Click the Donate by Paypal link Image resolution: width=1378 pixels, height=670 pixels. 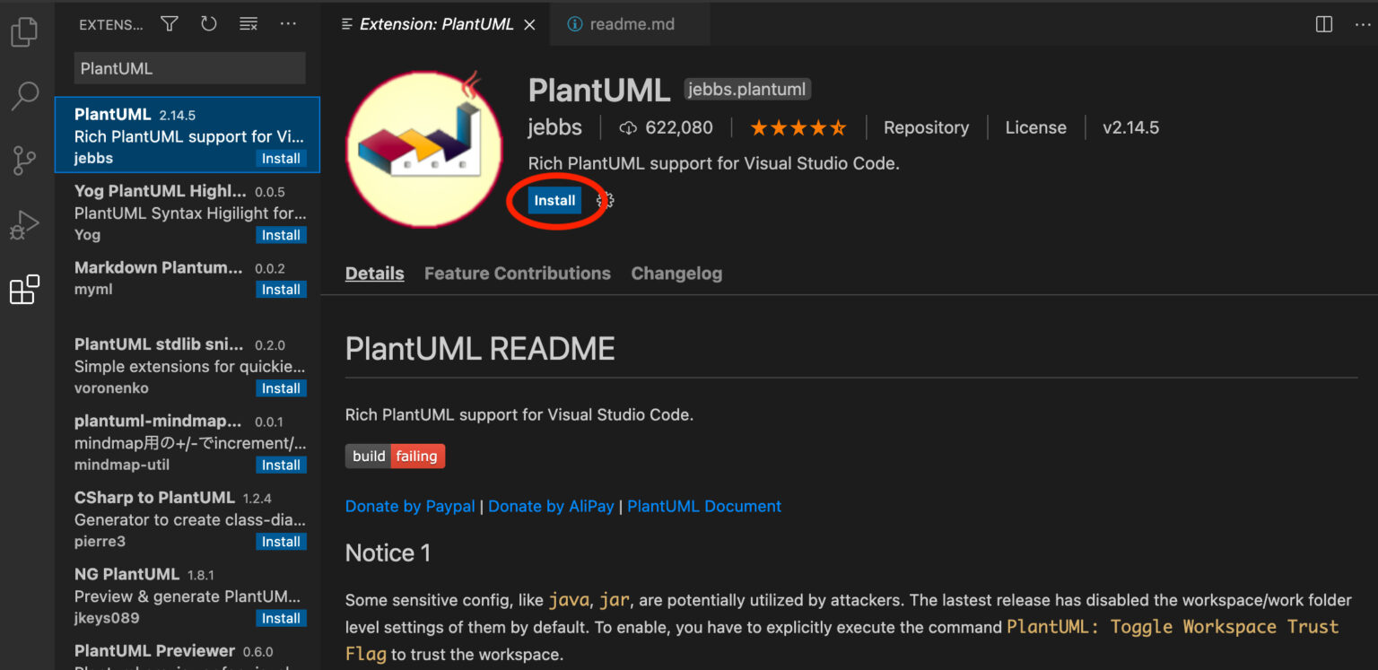(x=410, y=506)
